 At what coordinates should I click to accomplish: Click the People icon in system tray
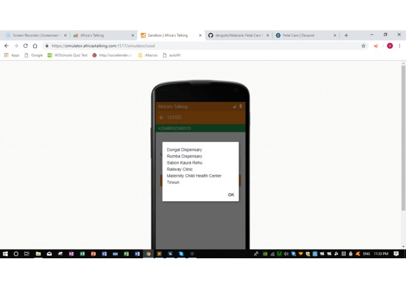256,254
